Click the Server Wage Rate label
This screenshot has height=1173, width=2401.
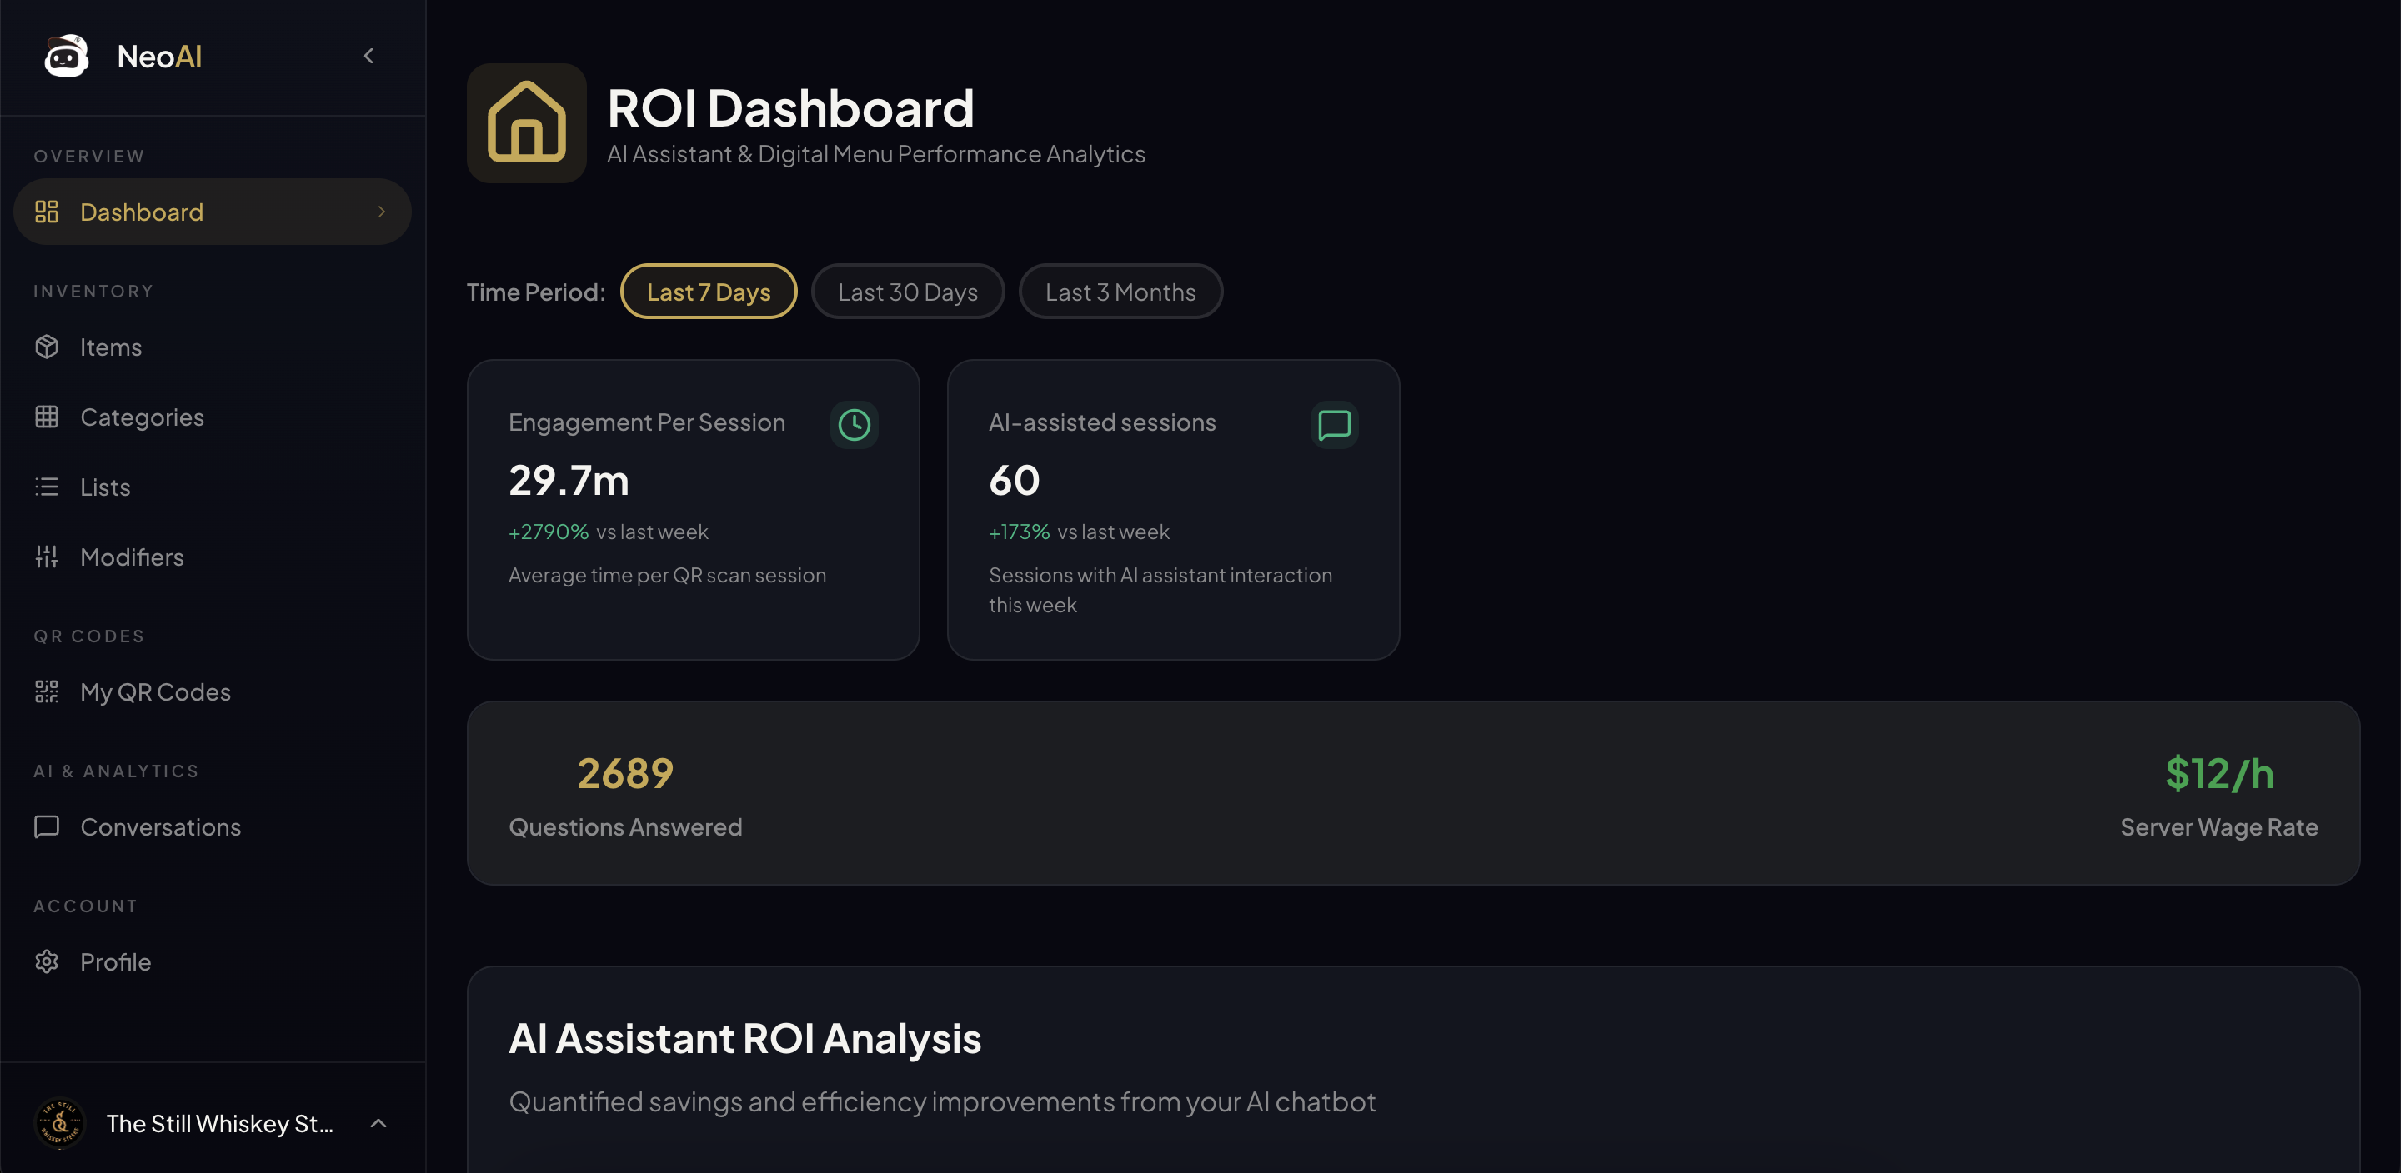pyautogui.click(x=2218, y=826)
